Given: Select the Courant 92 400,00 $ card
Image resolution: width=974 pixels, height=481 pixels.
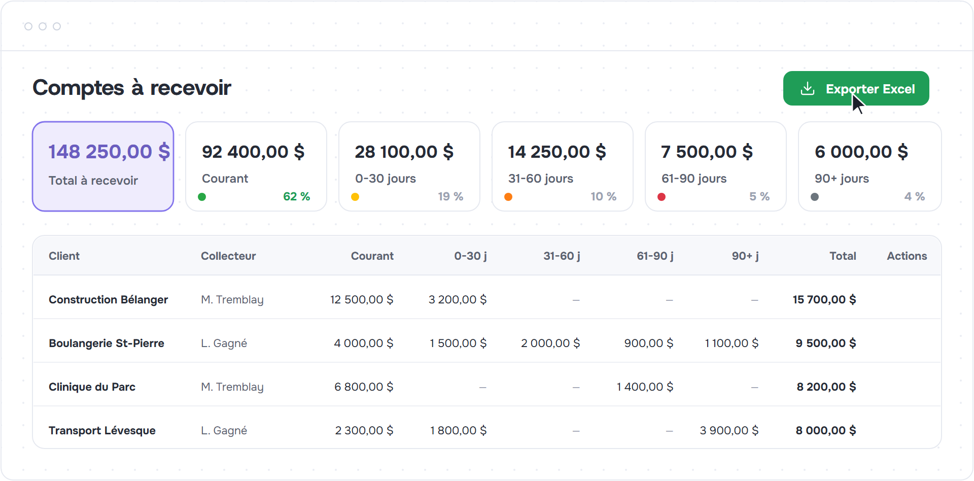Looking at the screenshot, I should coord(256,166).
